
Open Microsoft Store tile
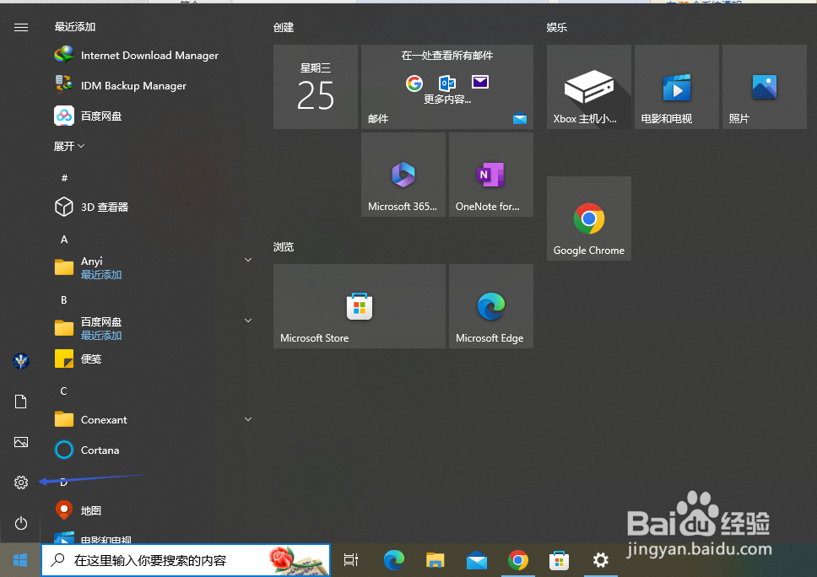[x=360, y=306]
